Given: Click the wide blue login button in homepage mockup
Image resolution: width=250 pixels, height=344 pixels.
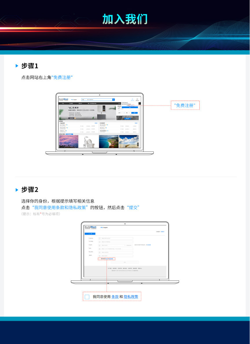Looking at the screenshot, I should point(130,107).
